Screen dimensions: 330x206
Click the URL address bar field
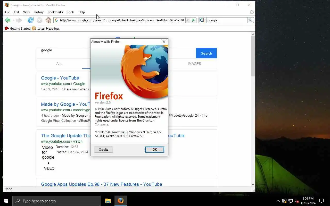pos(122,20)
